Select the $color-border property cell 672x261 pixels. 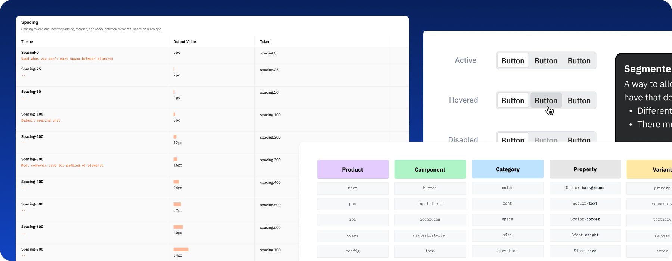[x=585, y=219]
